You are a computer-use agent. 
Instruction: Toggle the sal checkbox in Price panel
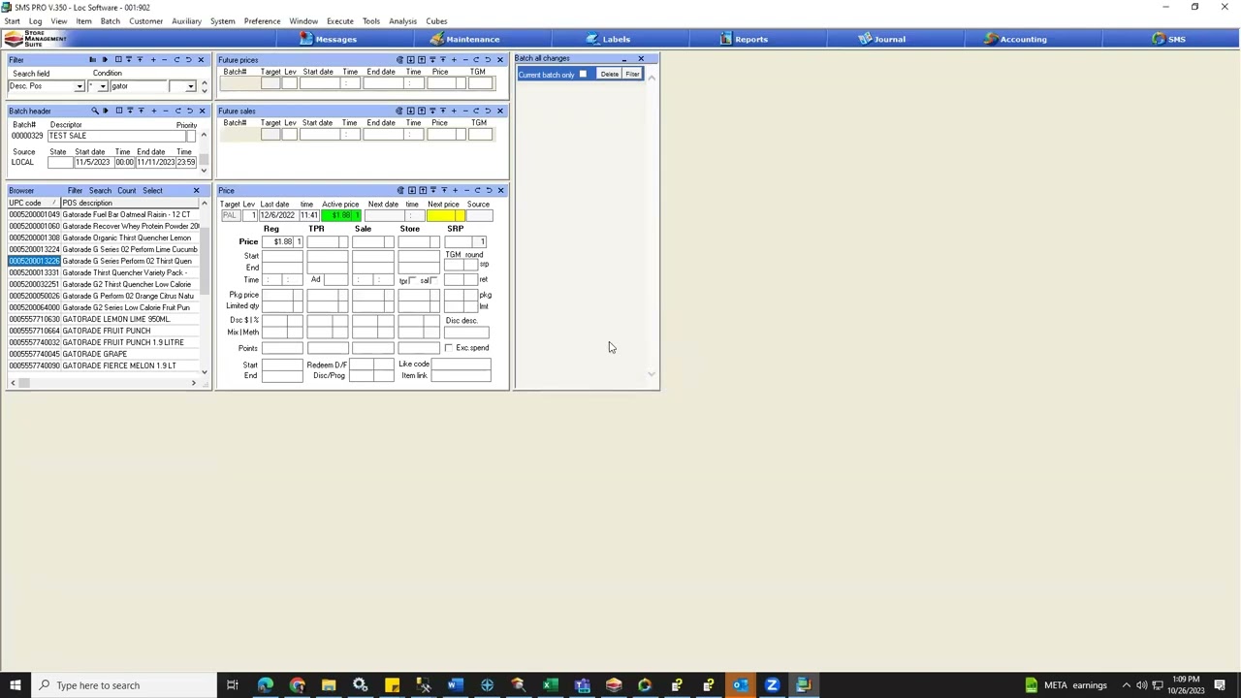tap(433, 280)
